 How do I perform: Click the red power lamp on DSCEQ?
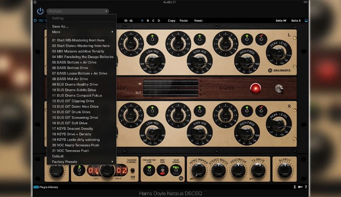tap(255, 88)
